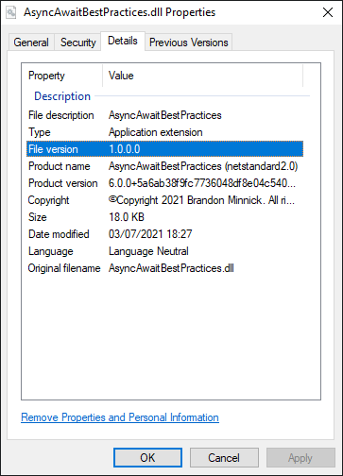Click the greyed-out Apply button
The width and height of the screenshot is (343, 476).
(300, 458)
